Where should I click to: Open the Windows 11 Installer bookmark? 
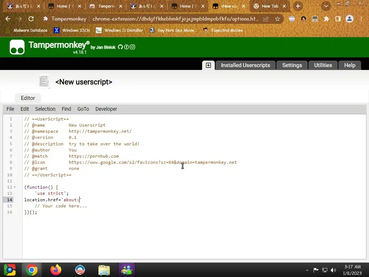120,30
